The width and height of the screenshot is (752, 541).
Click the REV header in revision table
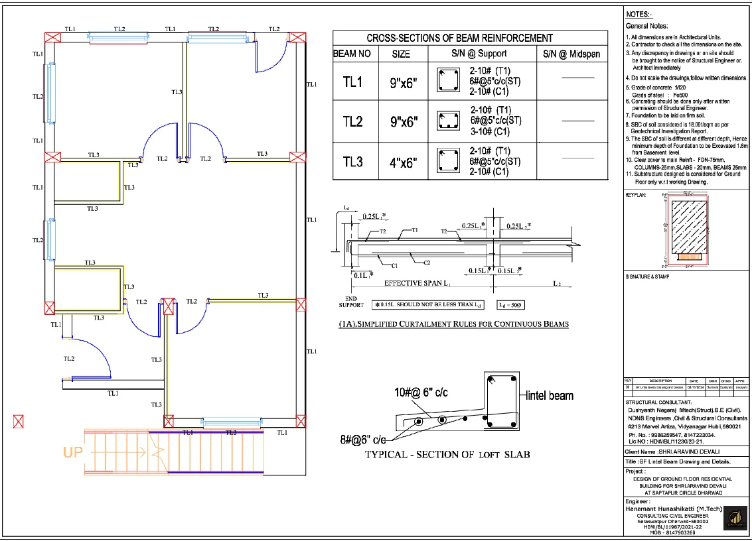(628, 381)
